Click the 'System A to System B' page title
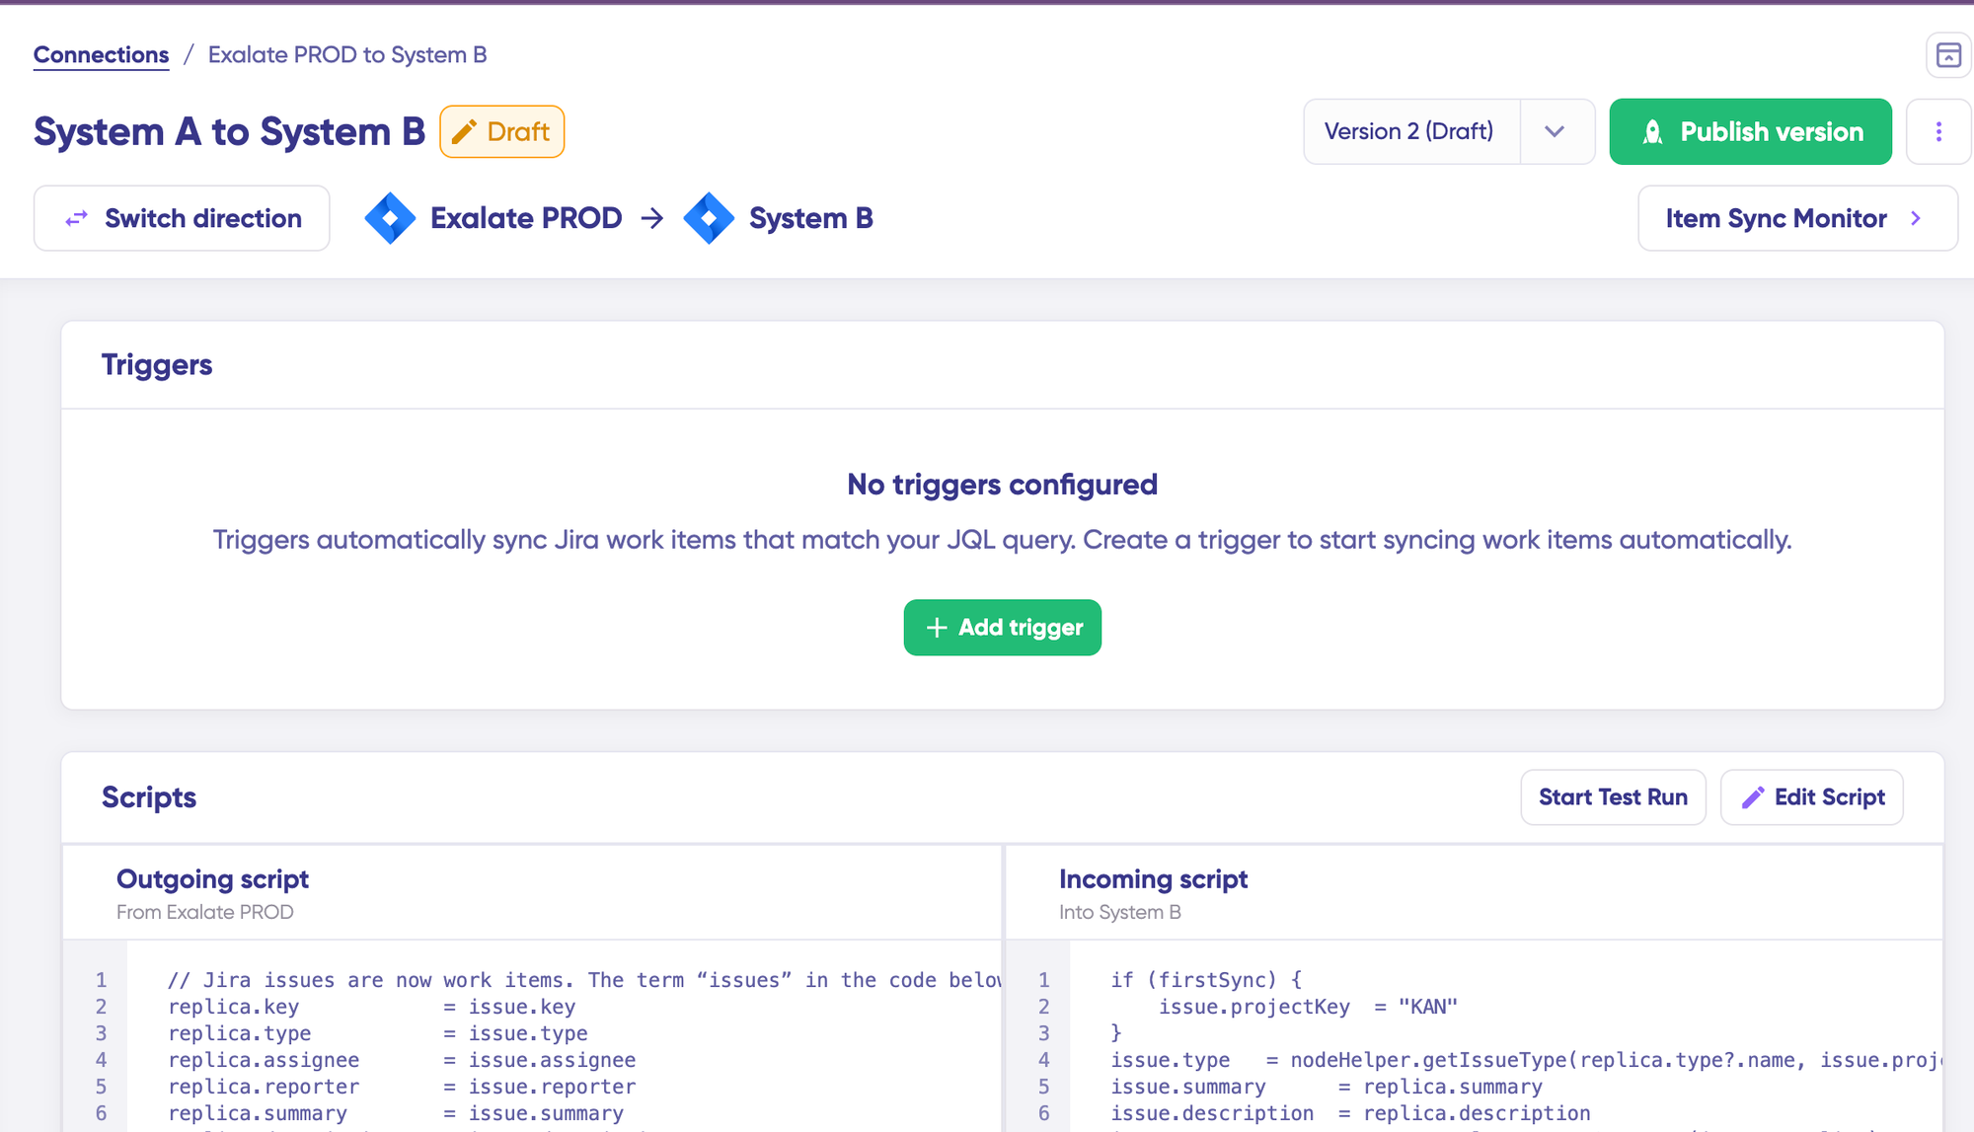The height and width of the screenshot is (1132, 1974). tap(229, 131)
